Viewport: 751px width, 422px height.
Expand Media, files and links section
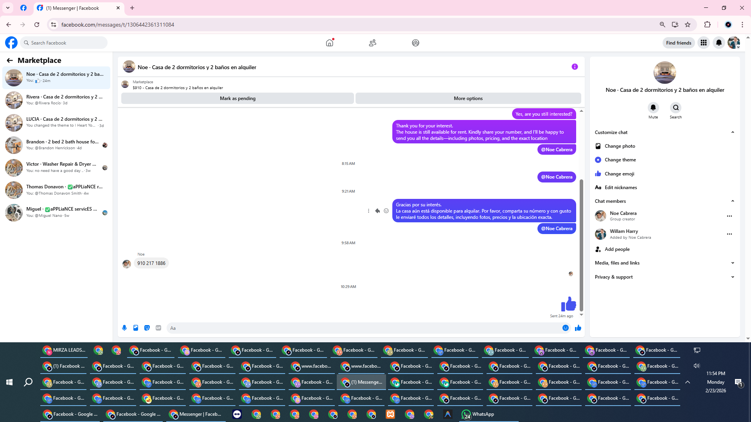tap(732, 263)
